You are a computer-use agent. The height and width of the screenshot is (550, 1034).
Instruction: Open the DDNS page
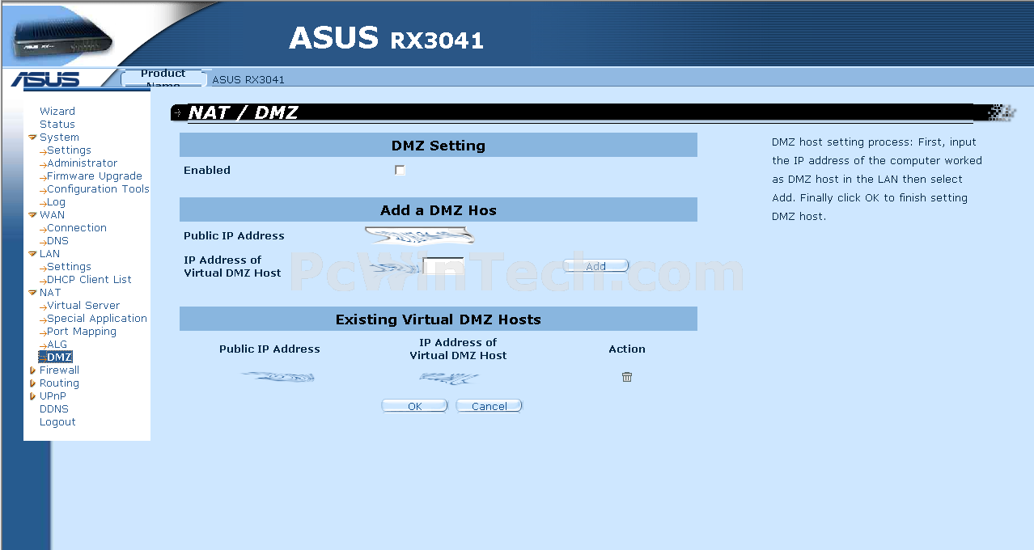[x=54, y=409]
